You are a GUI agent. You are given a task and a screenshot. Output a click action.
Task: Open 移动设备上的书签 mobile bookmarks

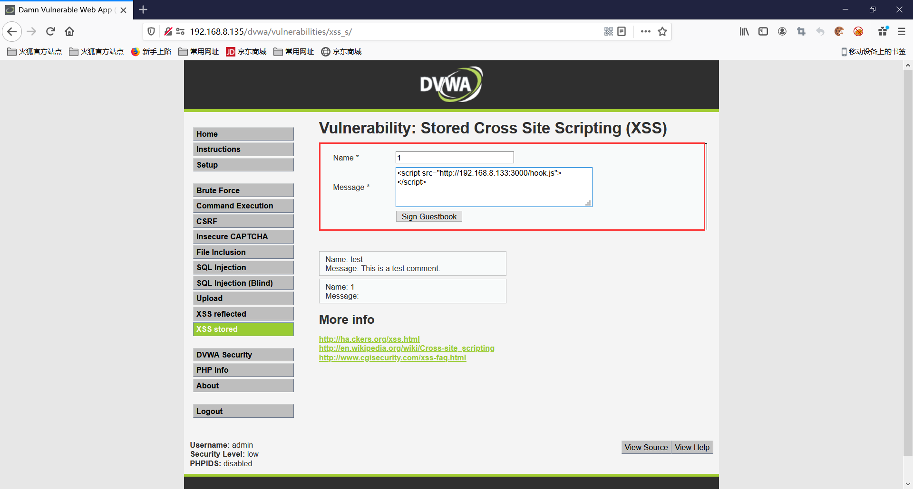click(x=874, y=51)
